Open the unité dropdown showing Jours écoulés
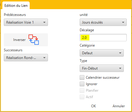The image size is (132, 112). click(x=103, y=22)
